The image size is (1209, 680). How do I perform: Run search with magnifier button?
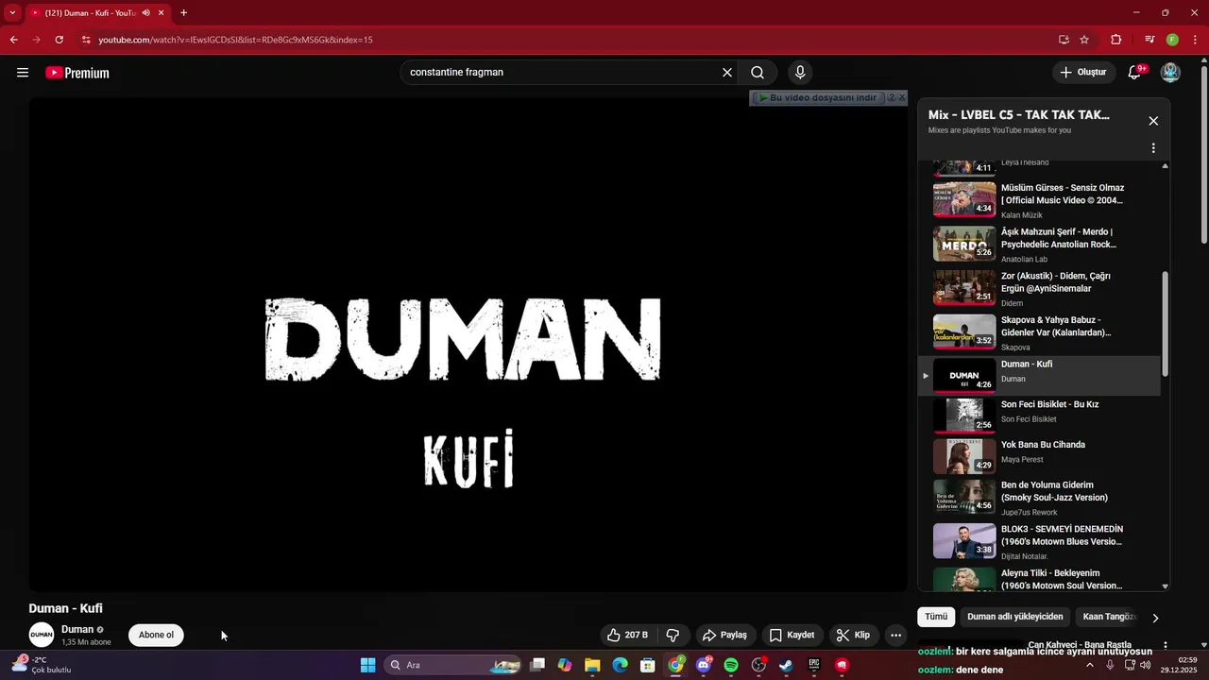[758, 73]
